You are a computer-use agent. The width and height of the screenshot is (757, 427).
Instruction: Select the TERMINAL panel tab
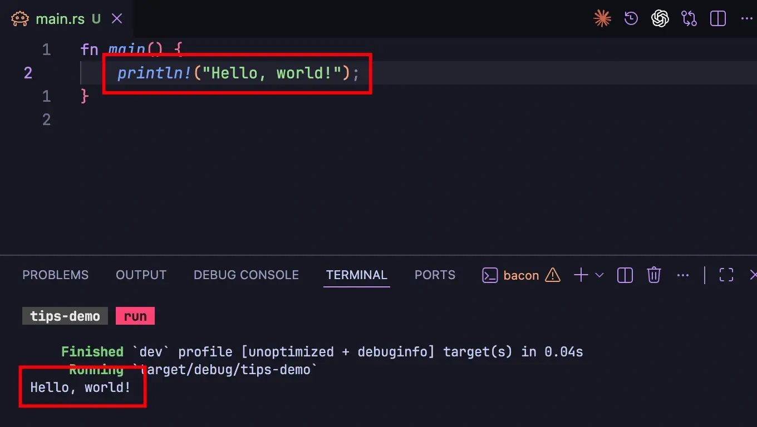[x=356, y=275]
